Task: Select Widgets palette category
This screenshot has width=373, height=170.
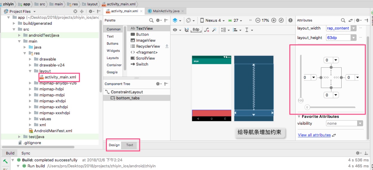Action: coord(113,51)
